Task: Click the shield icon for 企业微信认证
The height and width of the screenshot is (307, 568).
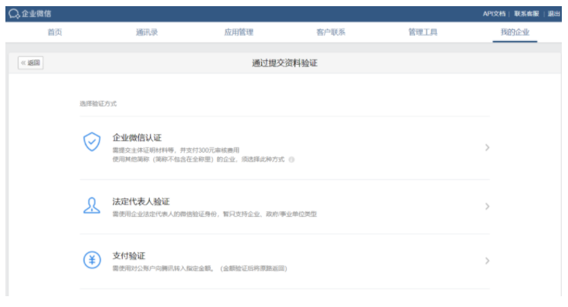Action: [92, 141]
